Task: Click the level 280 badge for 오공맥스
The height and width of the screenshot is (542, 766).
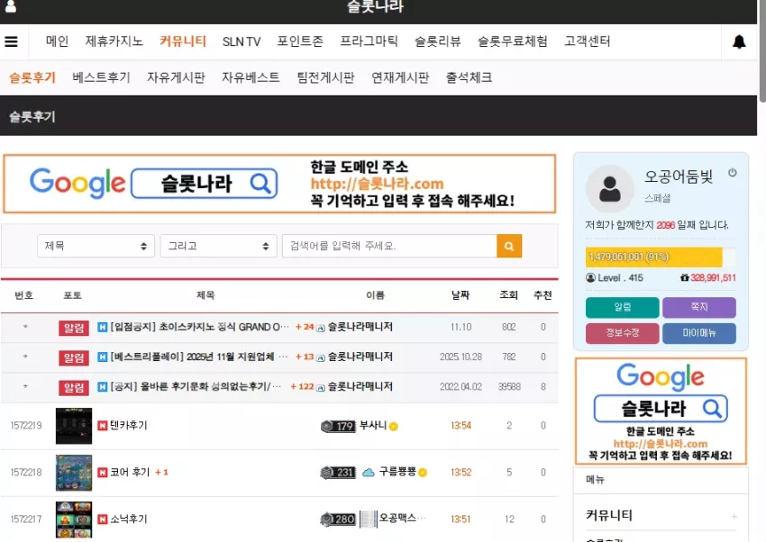Action: 338,519
